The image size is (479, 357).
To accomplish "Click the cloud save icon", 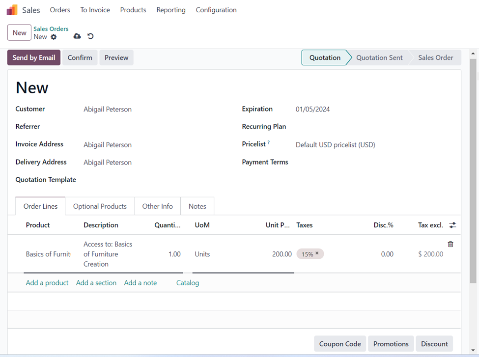I will tap(77, 36).
